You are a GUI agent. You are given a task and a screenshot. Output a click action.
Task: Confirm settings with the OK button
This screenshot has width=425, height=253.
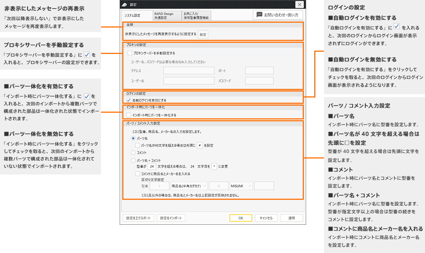pos(240,218)
